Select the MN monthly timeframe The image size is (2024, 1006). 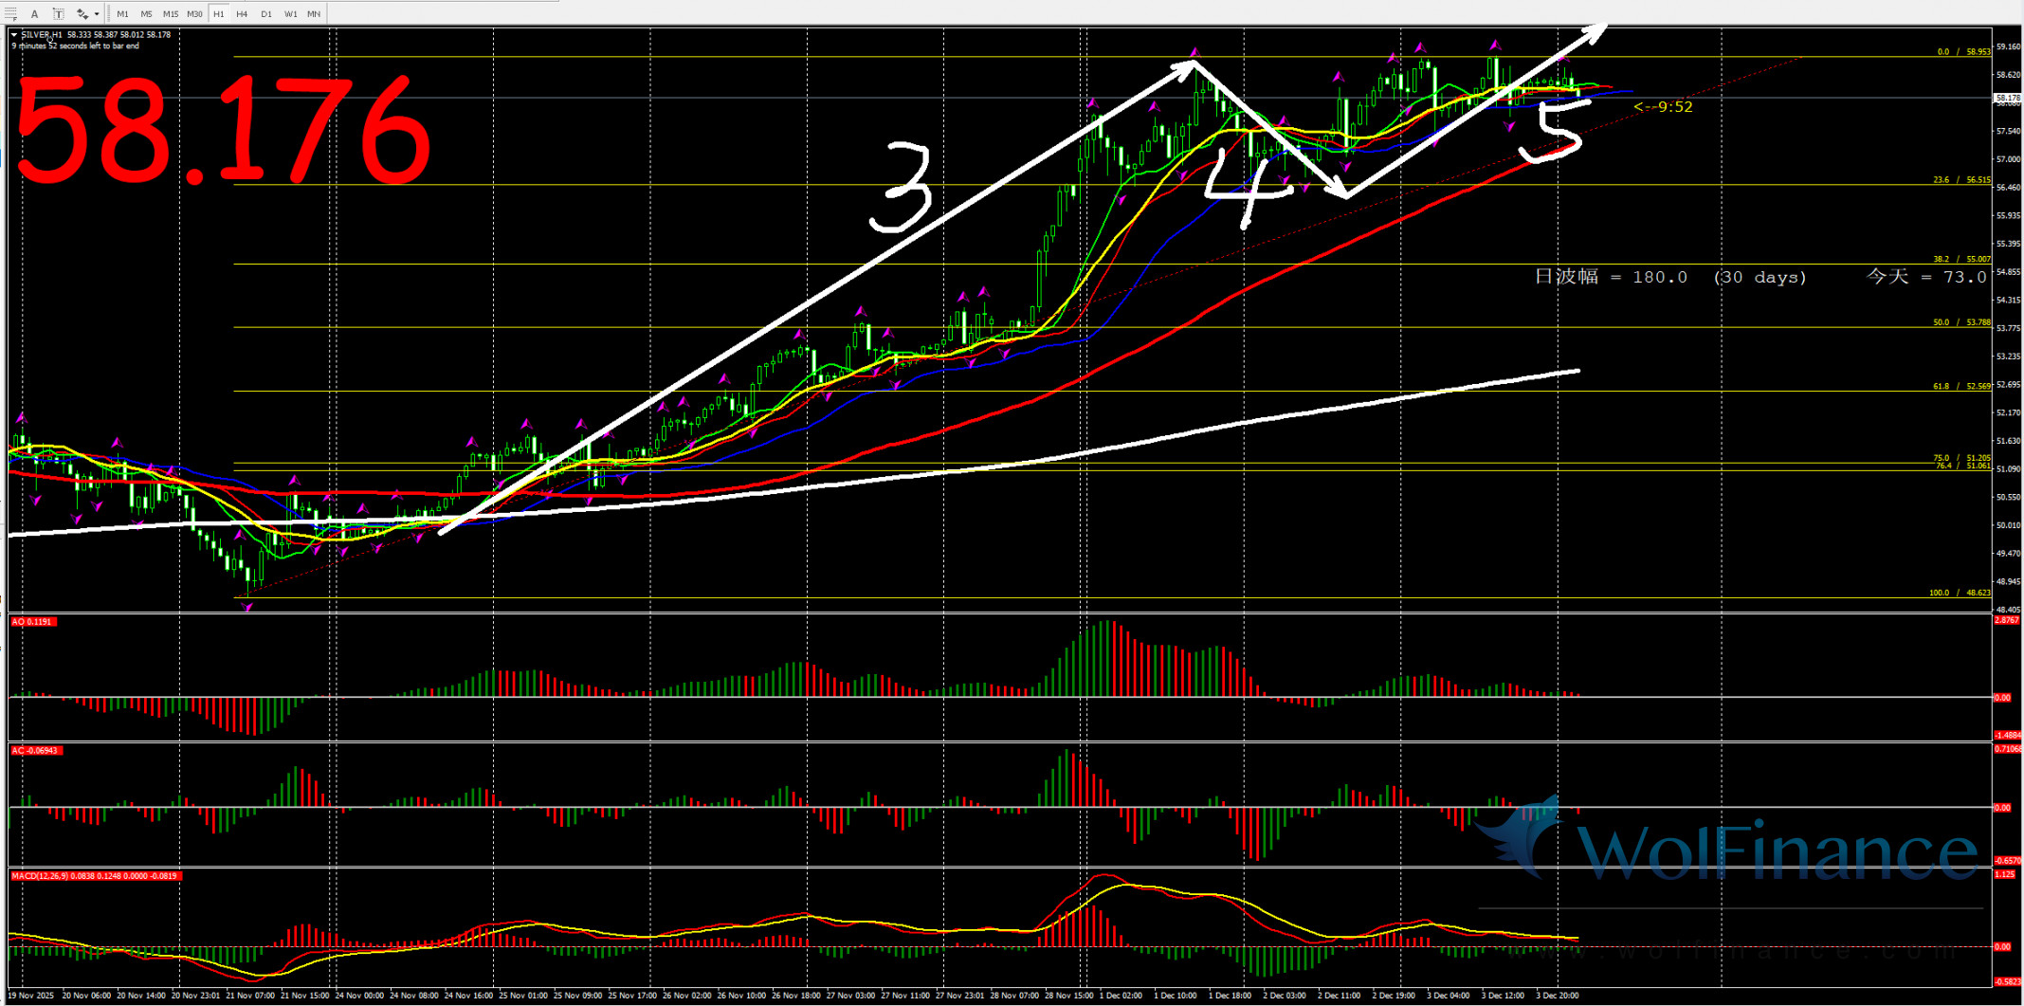(x=313, y=13)
